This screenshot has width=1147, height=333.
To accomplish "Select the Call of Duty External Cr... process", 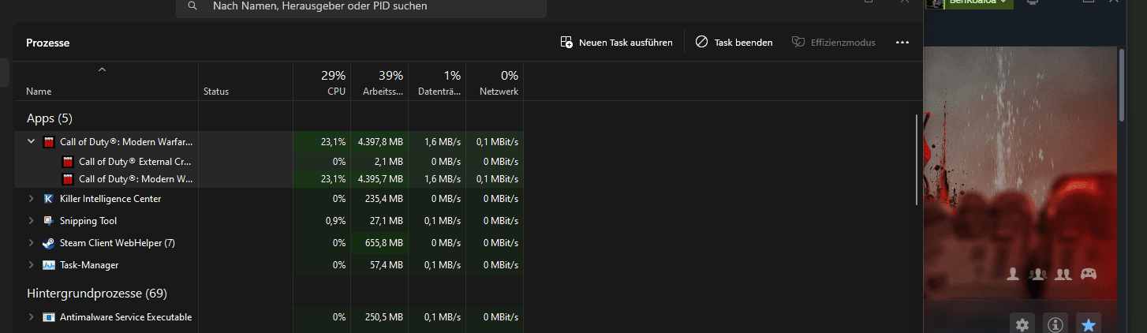I will [136, 161].
